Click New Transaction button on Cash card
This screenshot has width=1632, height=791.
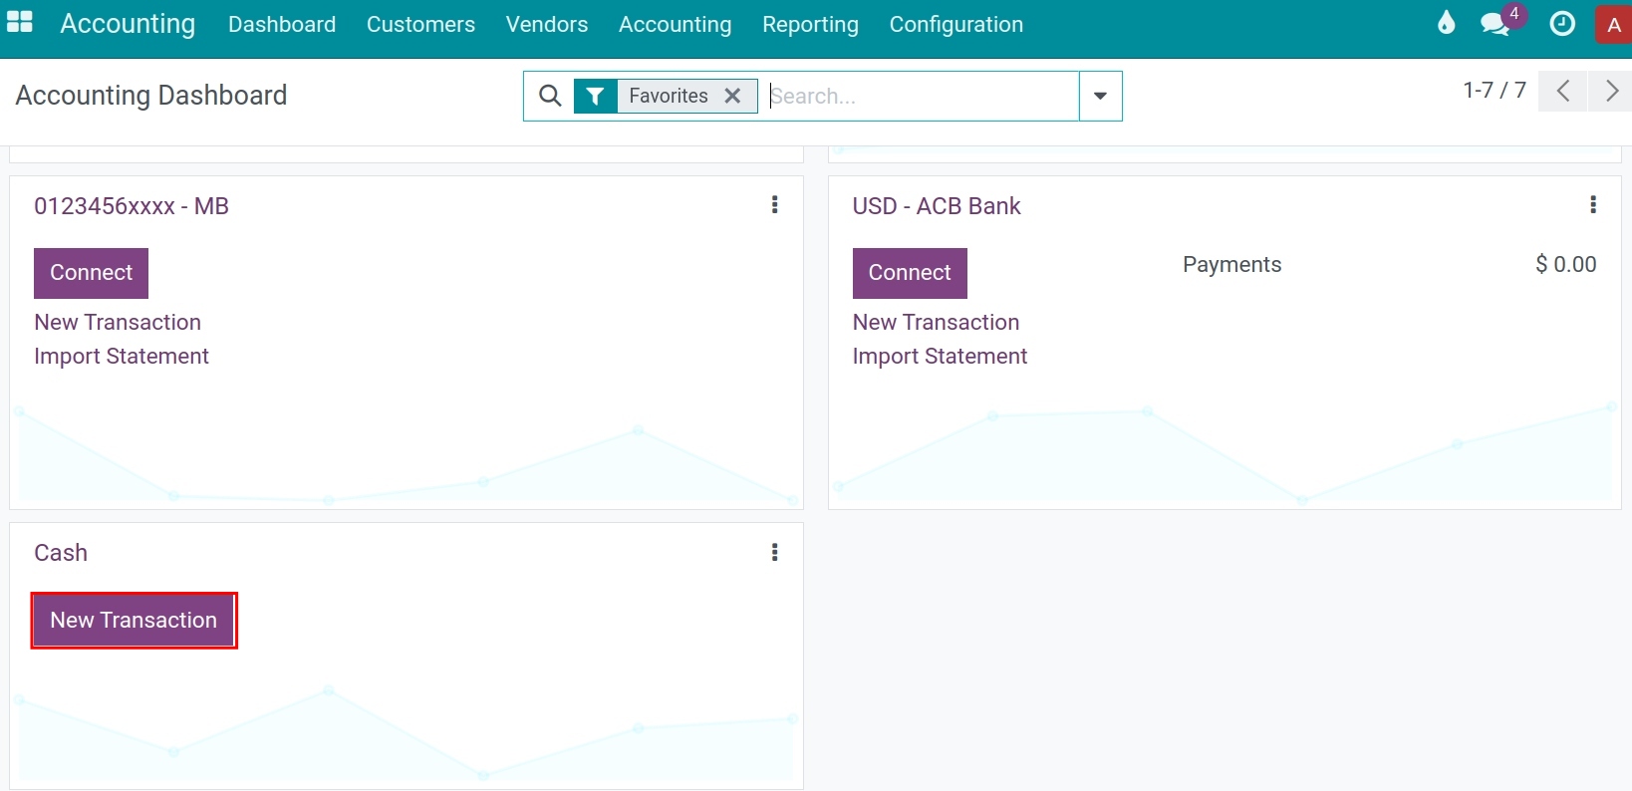[x=134, y=621]
